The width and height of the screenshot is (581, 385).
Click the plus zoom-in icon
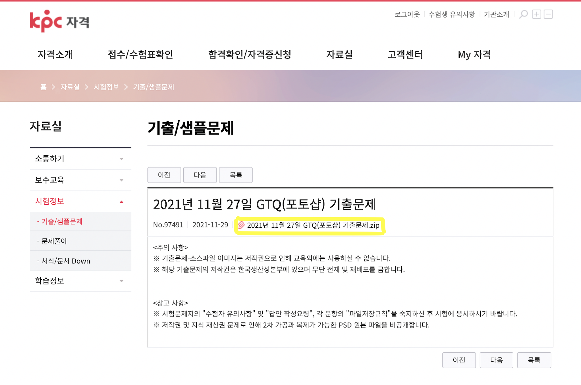536,14
